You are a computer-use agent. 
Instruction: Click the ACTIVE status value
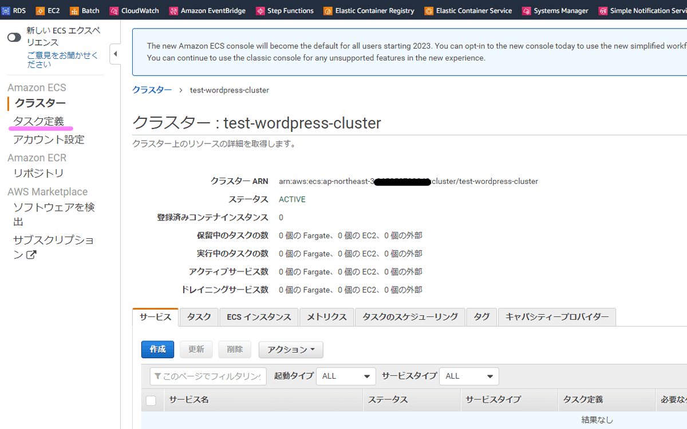tap(292, 199)
